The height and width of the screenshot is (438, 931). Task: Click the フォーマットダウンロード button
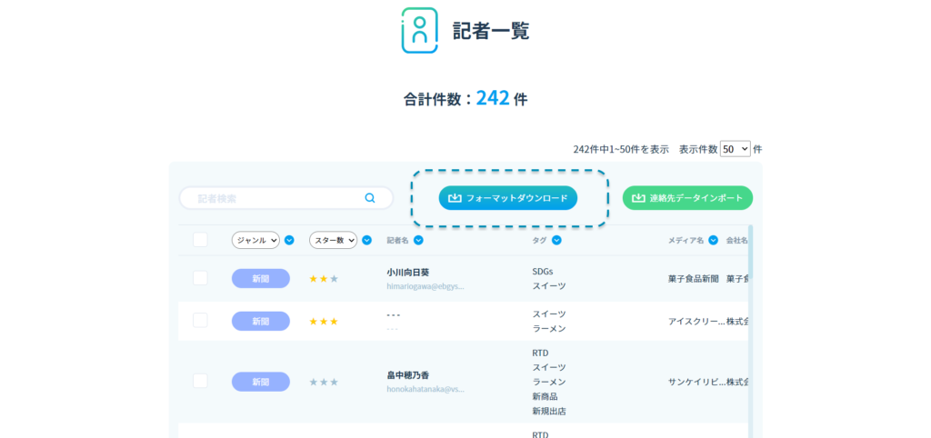(x=507, y=198)
